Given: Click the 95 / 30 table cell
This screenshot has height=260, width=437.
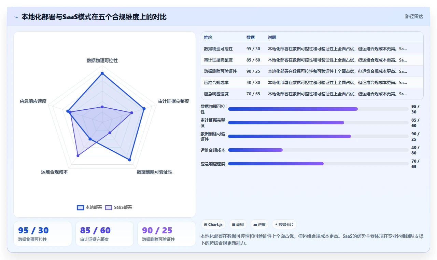Looking at the screenshot, I should pos(253,49).
